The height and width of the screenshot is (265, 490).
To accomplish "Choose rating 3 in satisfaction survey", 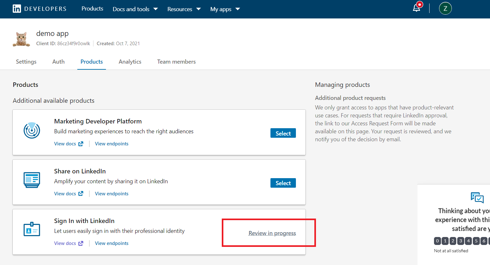I will 461,241.
